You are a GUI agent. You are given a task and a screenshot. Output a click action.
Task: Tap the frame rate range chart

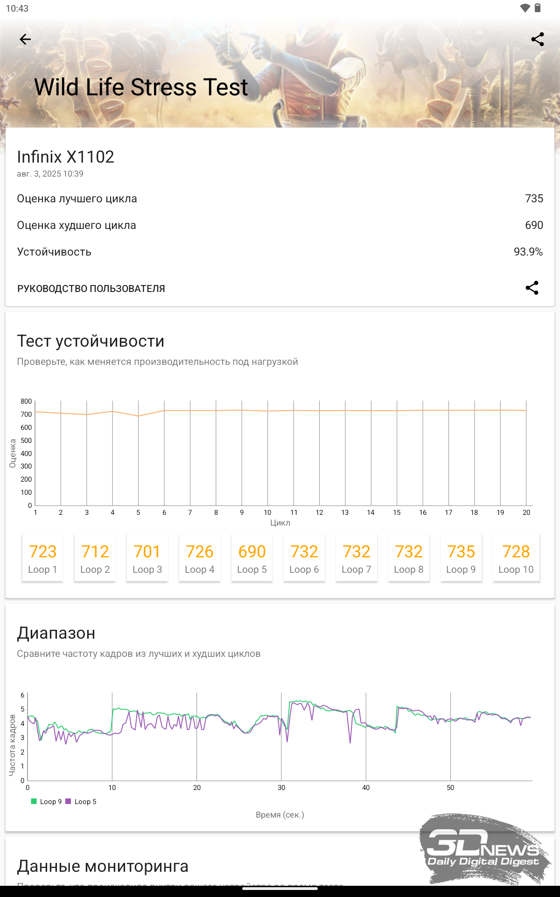point(279,737)
